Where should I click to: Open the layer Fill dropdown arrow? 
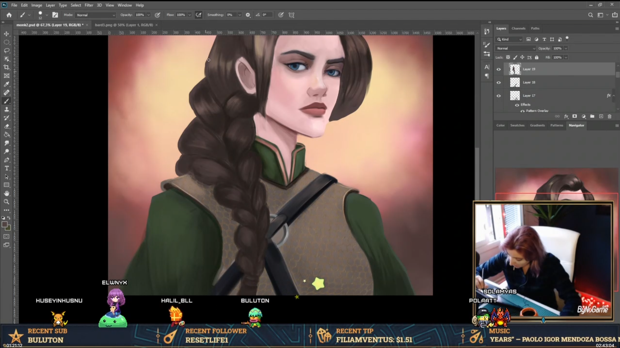click(566, 58)
